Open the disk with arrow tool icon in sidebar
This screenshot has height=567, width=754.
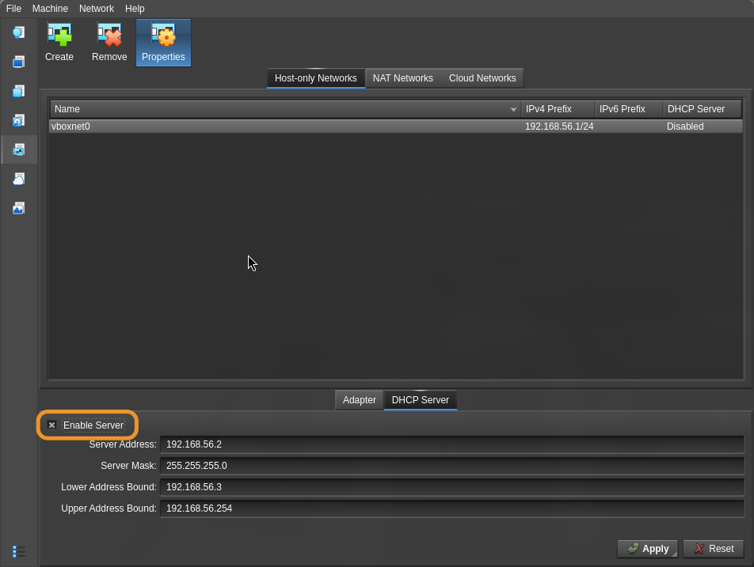19,120
